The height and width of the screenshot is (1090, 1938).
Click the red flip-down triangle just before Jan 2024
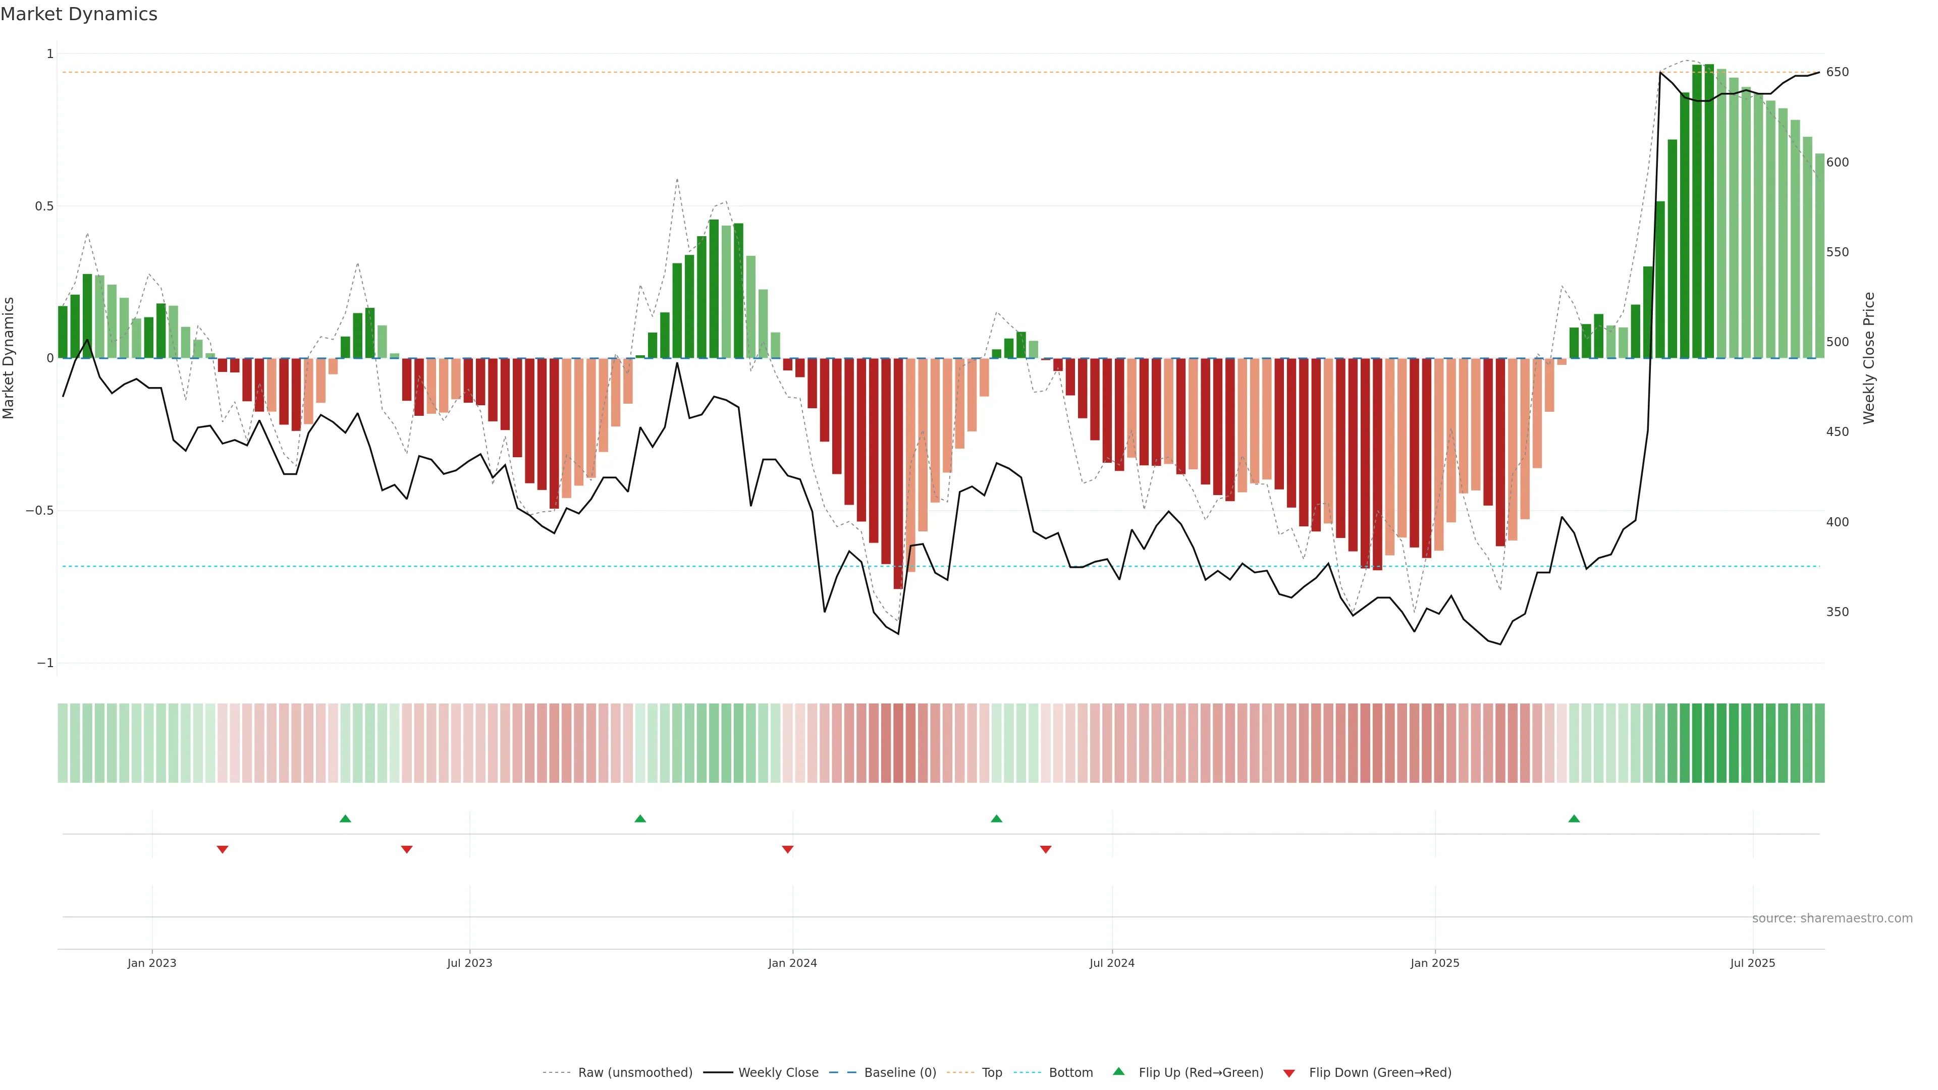788,849
